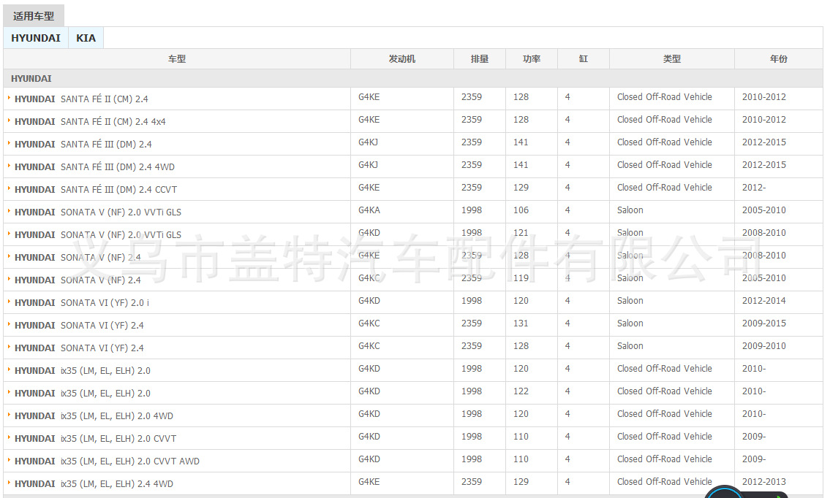Click arrow bullet beside SONATA VI (YF) 2.0 i
The width and height of the screenshot is (830, 498).
[x=9, y=302]
